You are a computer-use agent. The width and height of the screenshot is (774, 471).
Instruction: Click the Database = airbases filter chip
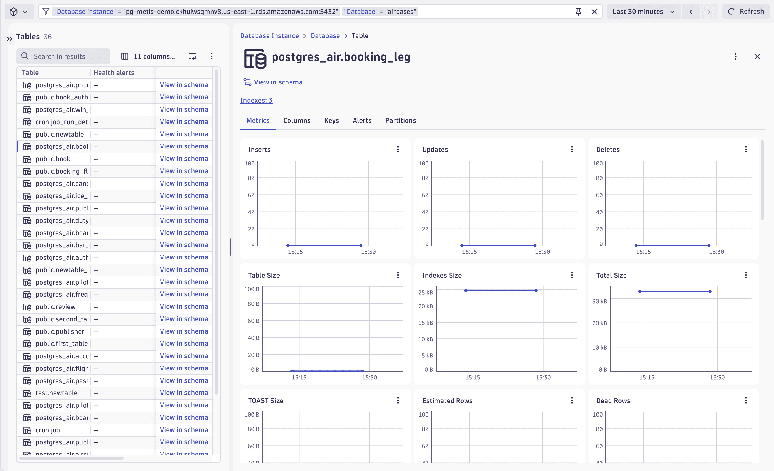(380, 12)
